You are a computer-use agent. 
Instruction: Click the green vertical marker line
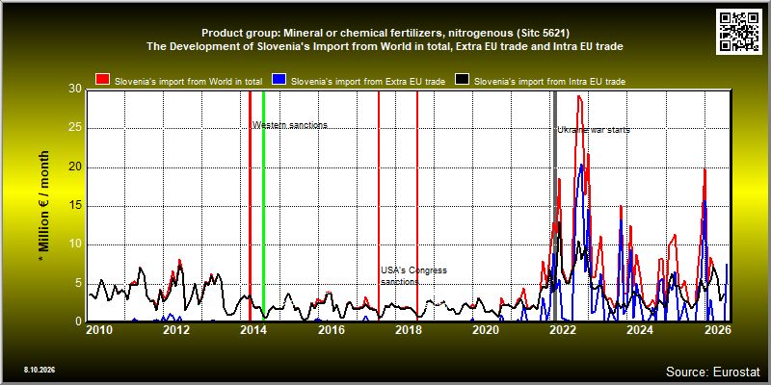click(x=263, y=206)
